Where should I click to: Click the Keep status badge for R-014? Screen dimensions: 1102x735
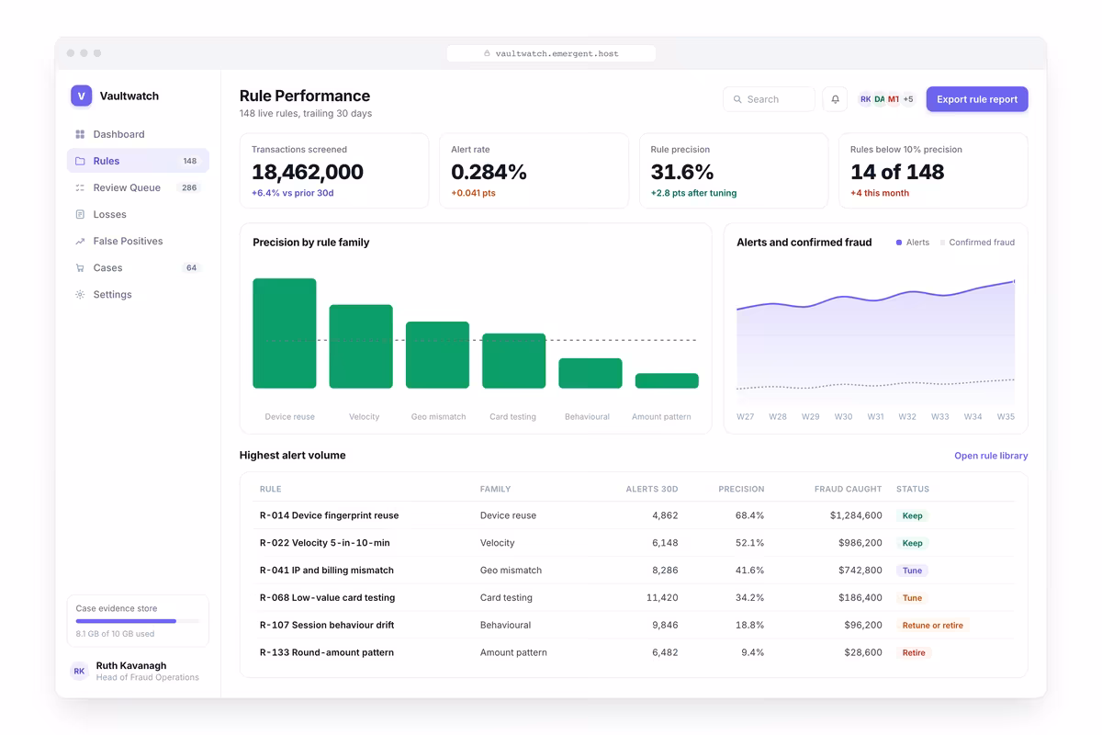912,515
